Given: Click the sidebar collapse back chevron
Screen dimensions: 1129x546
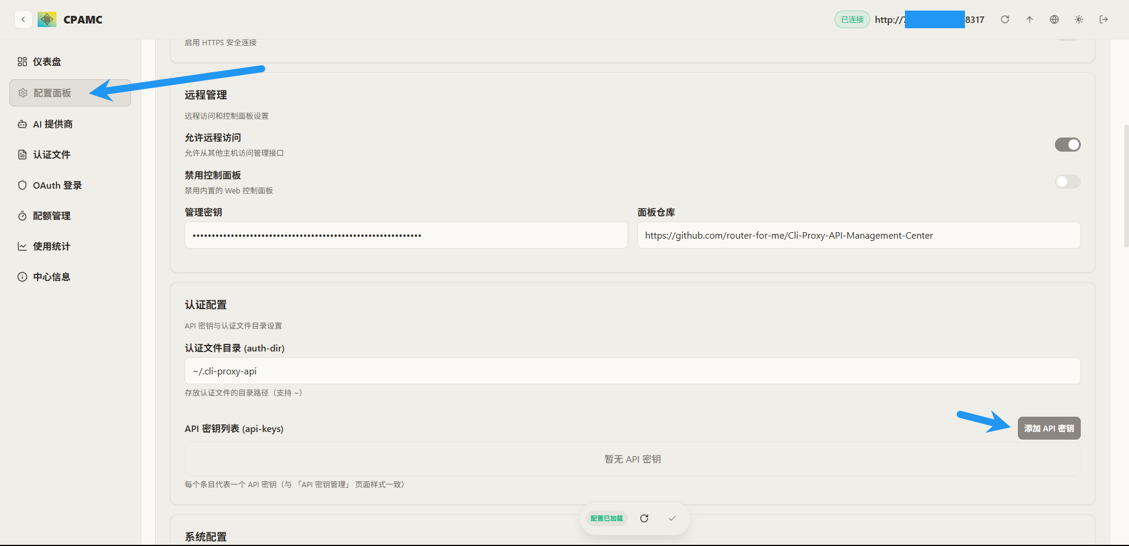Looking at the screenshot, I should click(23, 19).
